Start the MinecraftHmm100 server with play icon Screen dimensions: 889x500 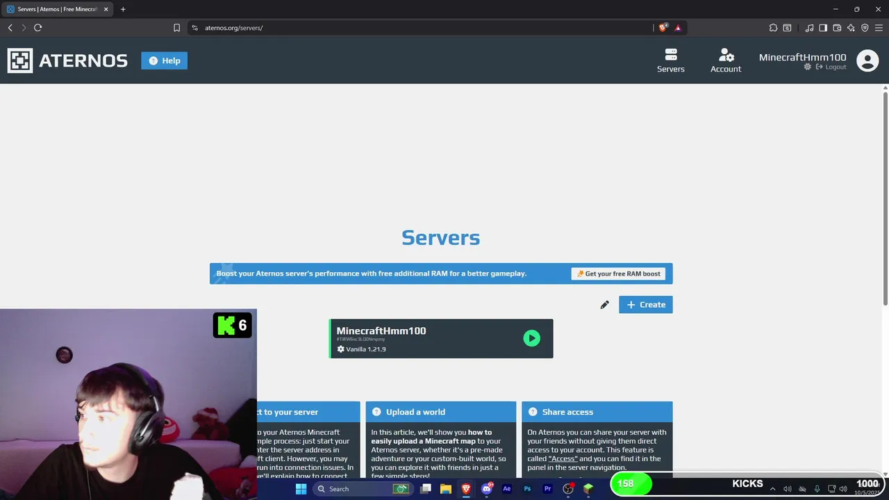pyautogui.click(x=531, y=338)
